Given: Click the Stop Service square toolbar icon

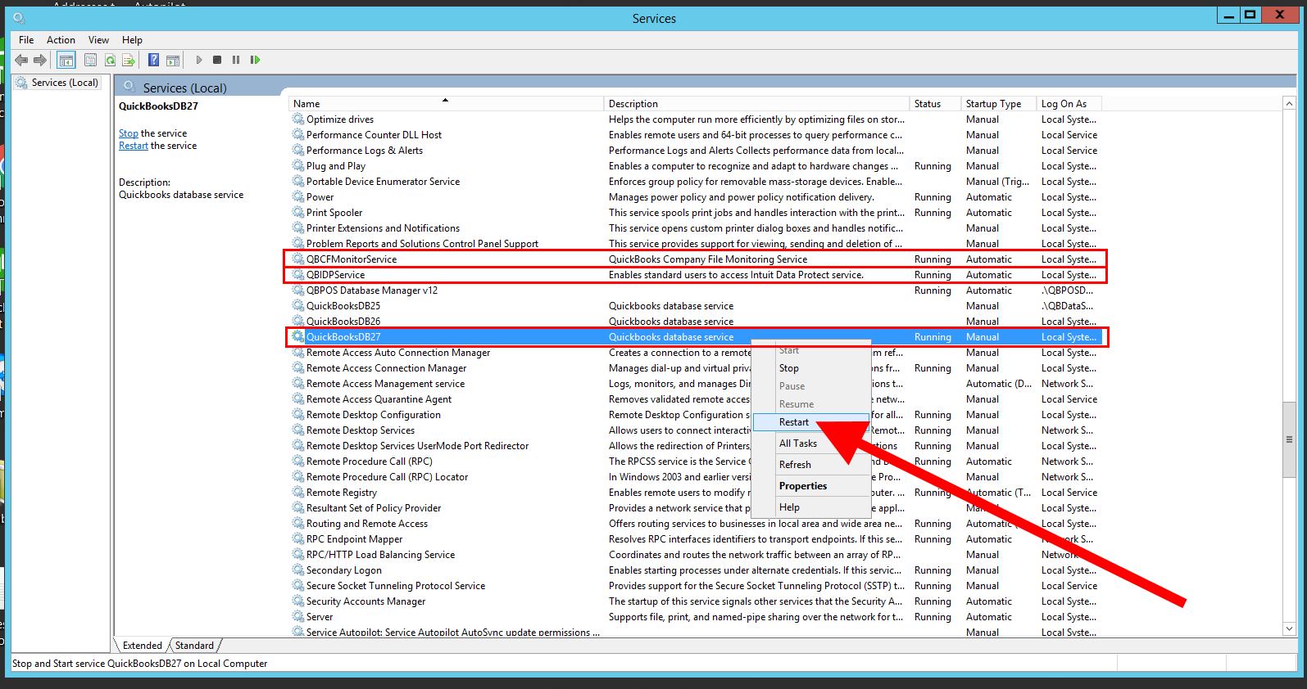Looking at the screenshot, I should tap(217, 60).
